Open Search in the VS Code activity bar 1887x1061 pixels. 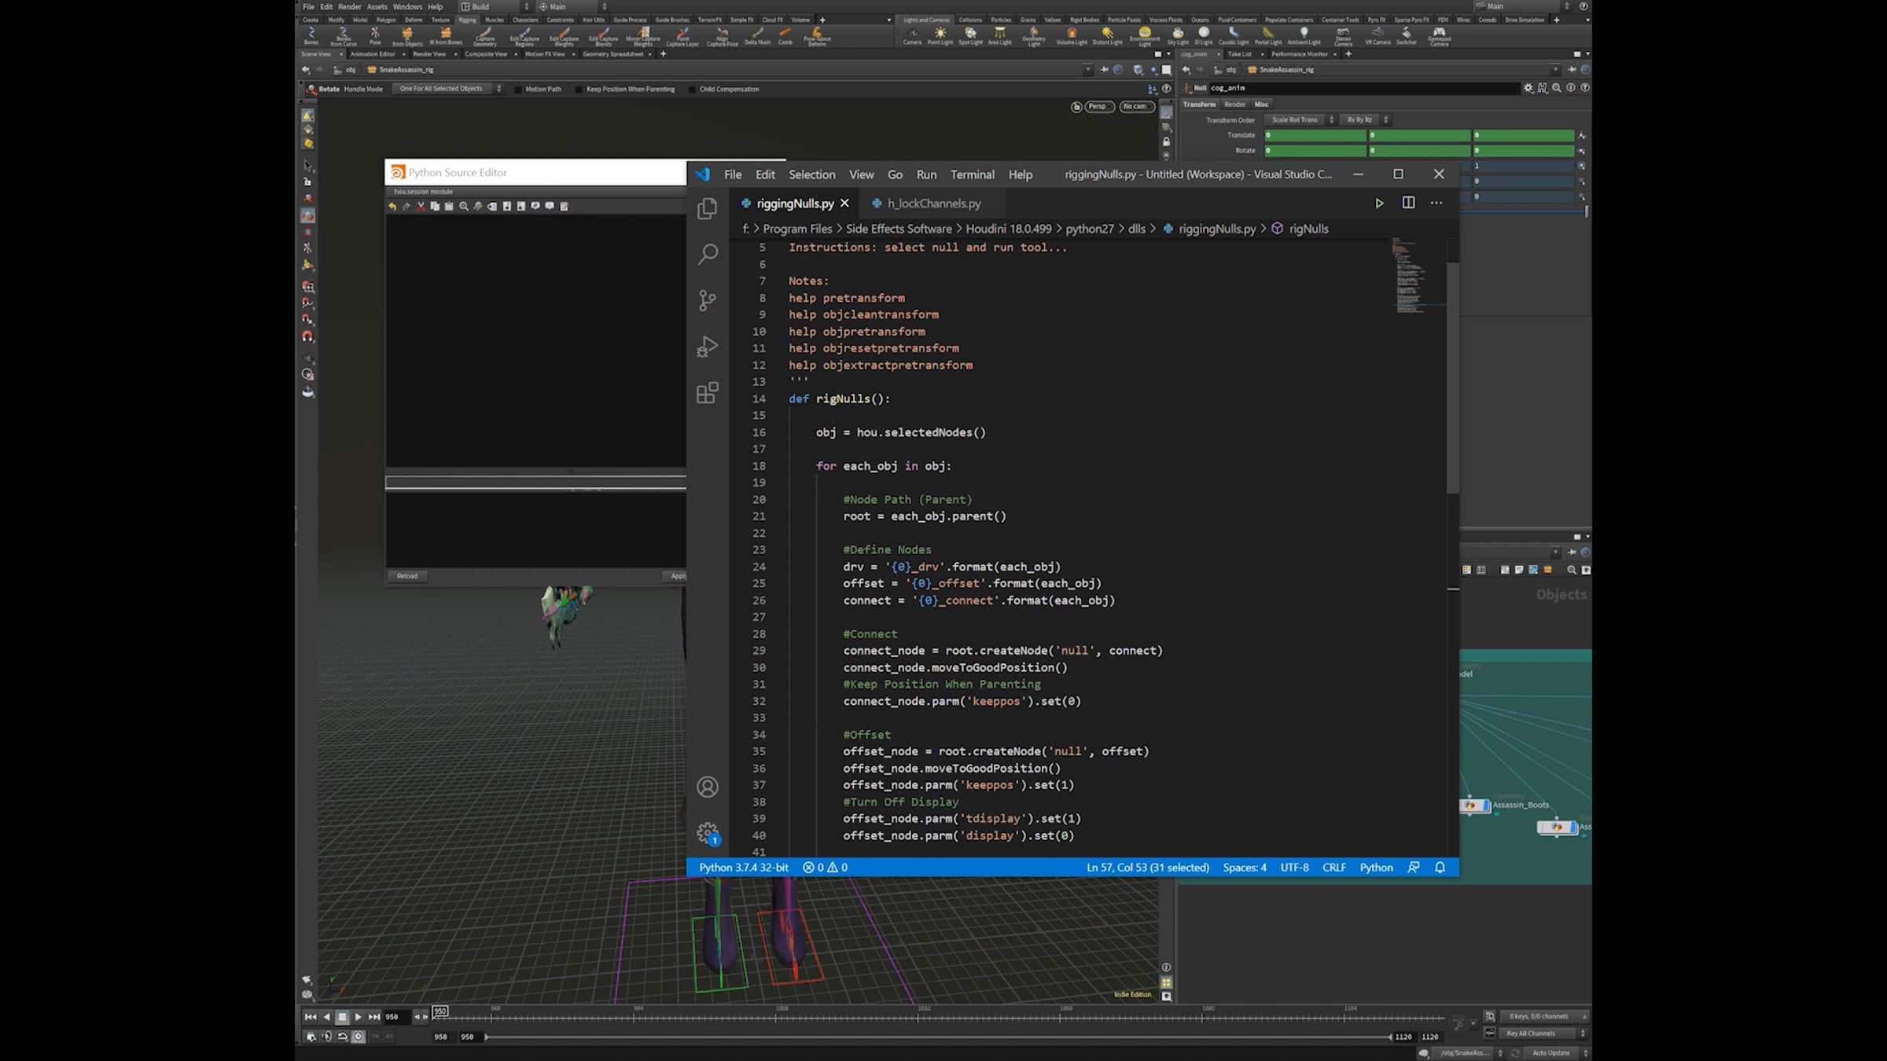[x=707, y=254]
